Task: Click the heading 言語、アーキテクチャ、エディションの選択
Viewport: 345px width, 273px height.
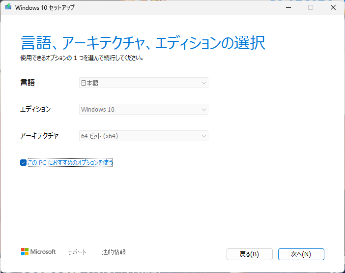Action: [x=143, y=43]
